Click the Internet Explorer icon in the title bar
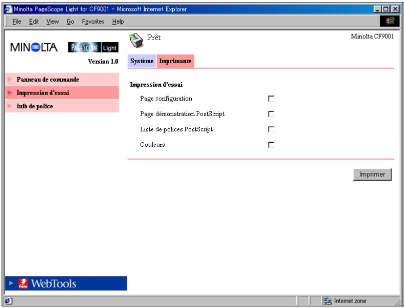This screenshot has height=308, width=404. tap(9, 9)
